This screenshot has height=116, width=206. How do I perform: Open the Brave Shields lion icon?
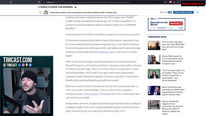click(x=171, y=2)
